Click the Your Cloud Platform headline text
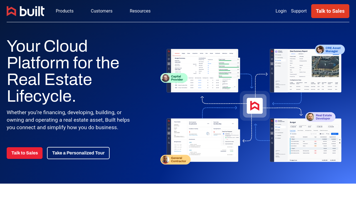The image size is (356, 200). tap(63, 71)
